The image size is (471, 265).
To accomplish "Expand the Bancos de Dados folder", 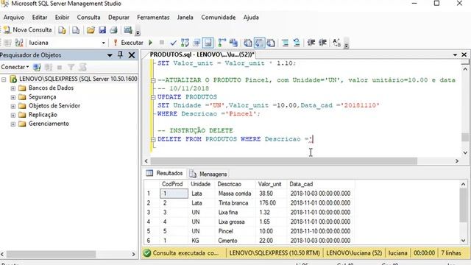I will 13,88.
